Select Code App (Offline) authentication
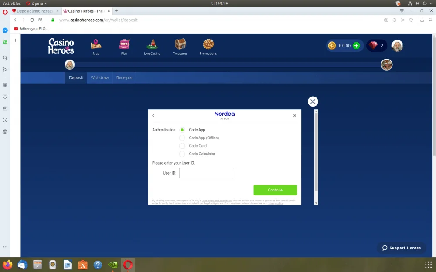Screen dimensions: 436x272 pyautogui.click(x=182, y=138)
